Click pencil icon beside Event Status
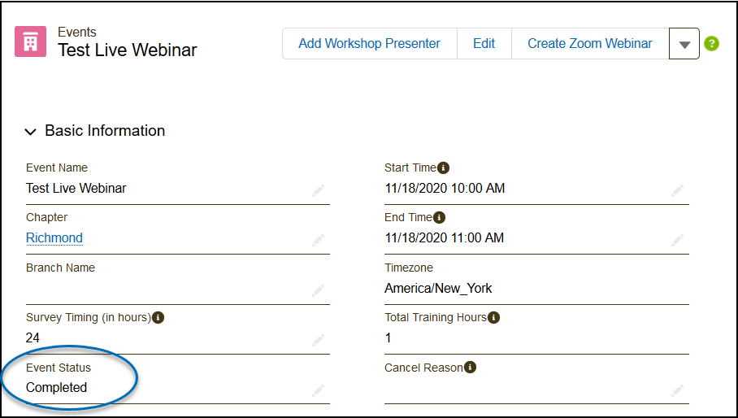This screenshot has width=738, height=418. pyautogui.click(x=318, y=391)
